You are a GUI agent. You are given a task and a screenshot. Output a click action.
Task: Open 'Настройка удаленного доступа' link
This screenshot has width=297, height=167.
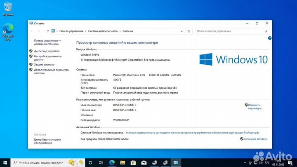tap(48, 58)
